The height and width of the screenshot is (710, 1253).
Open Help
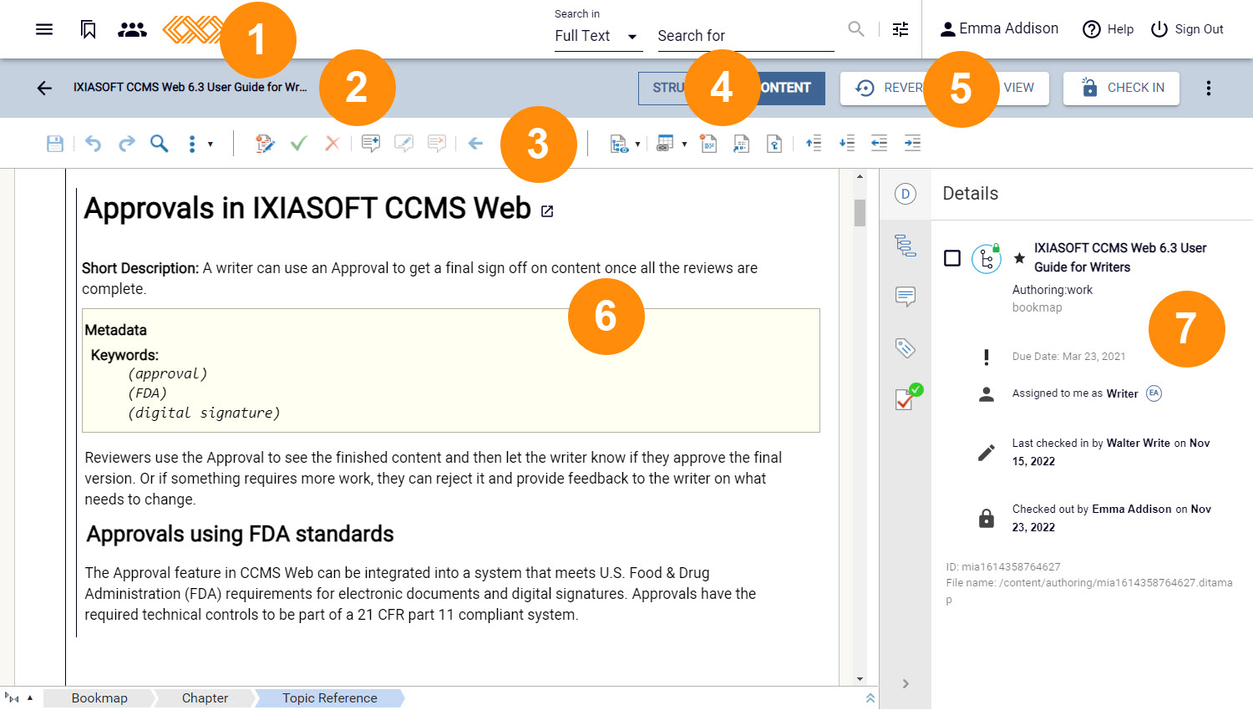[x=1108, y=29]
